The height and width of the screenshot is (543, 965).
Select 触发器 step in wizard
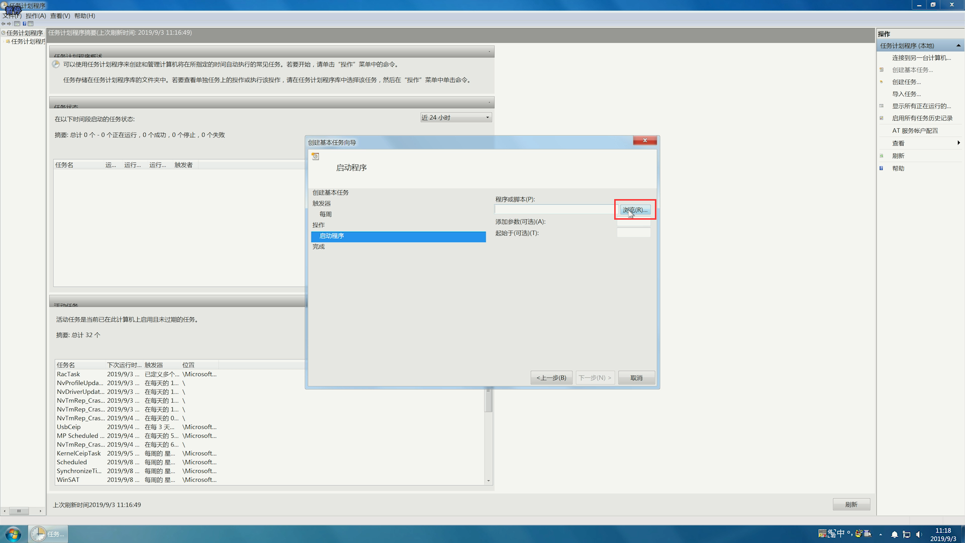tap(322, 204)
